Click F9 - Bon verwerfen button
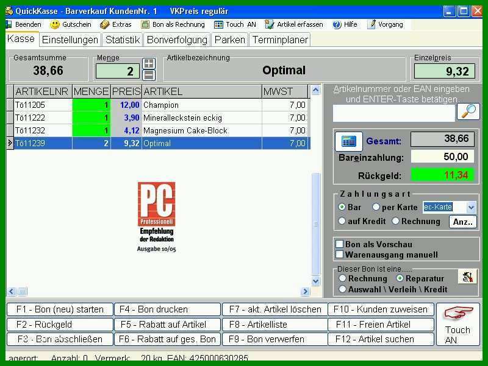Viewport: 488px width, 366px height. [275, 339]
